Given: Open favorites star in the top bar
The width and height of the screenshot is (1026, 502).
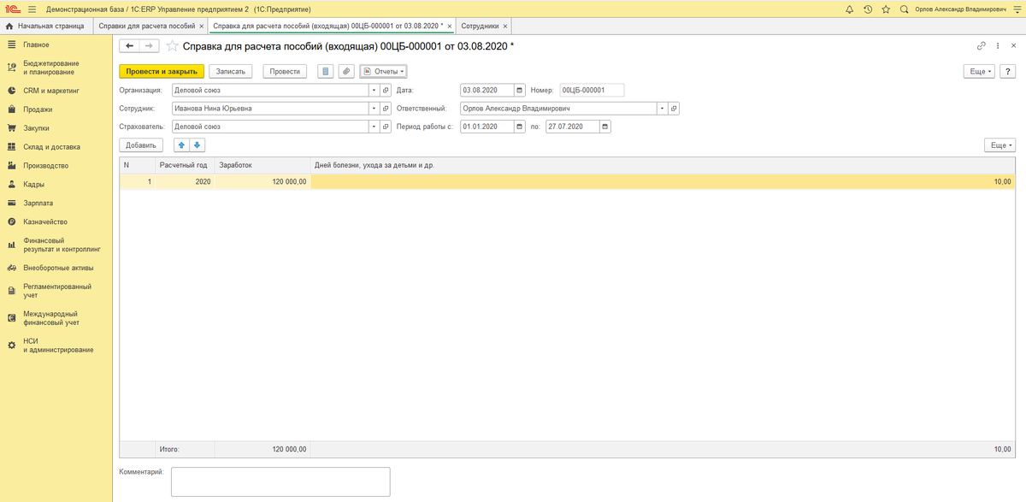Looking at the screenshot, I should (x=886, y=9).
